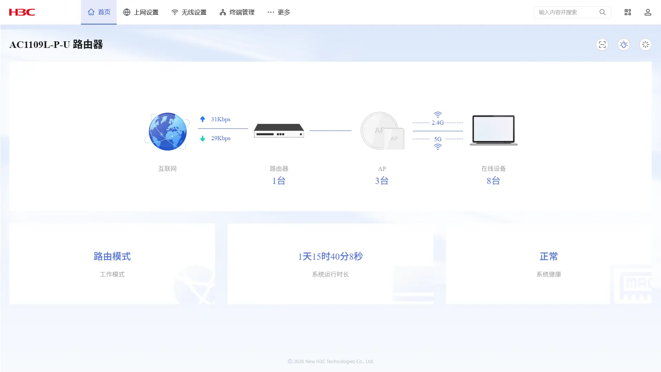Click the 在线设备 label
The height and width of the screenshot is (372, 661).
(x=493, y=168)
